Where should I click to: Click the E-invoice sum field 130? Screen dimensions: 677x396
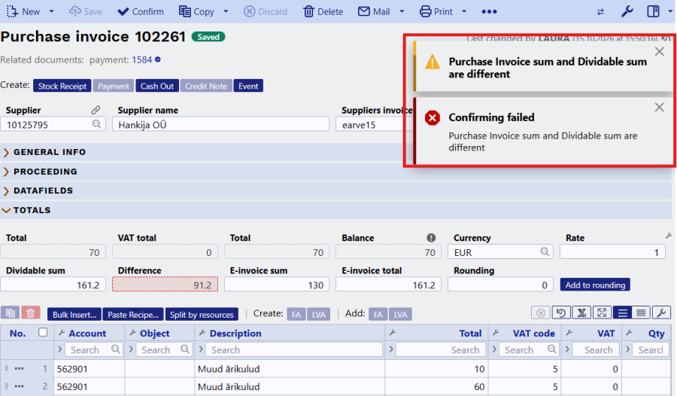coord(276,285)
